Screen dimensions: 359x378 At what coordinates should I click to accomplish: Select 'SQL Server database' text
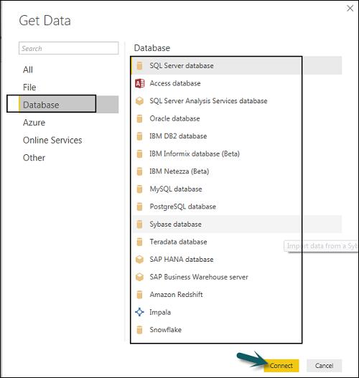[182, 65]
